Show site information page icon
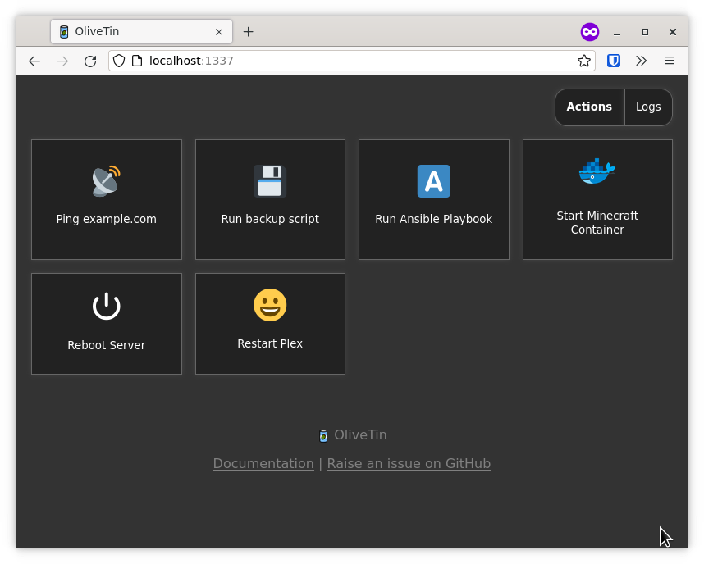 click(x=137, y=61)
